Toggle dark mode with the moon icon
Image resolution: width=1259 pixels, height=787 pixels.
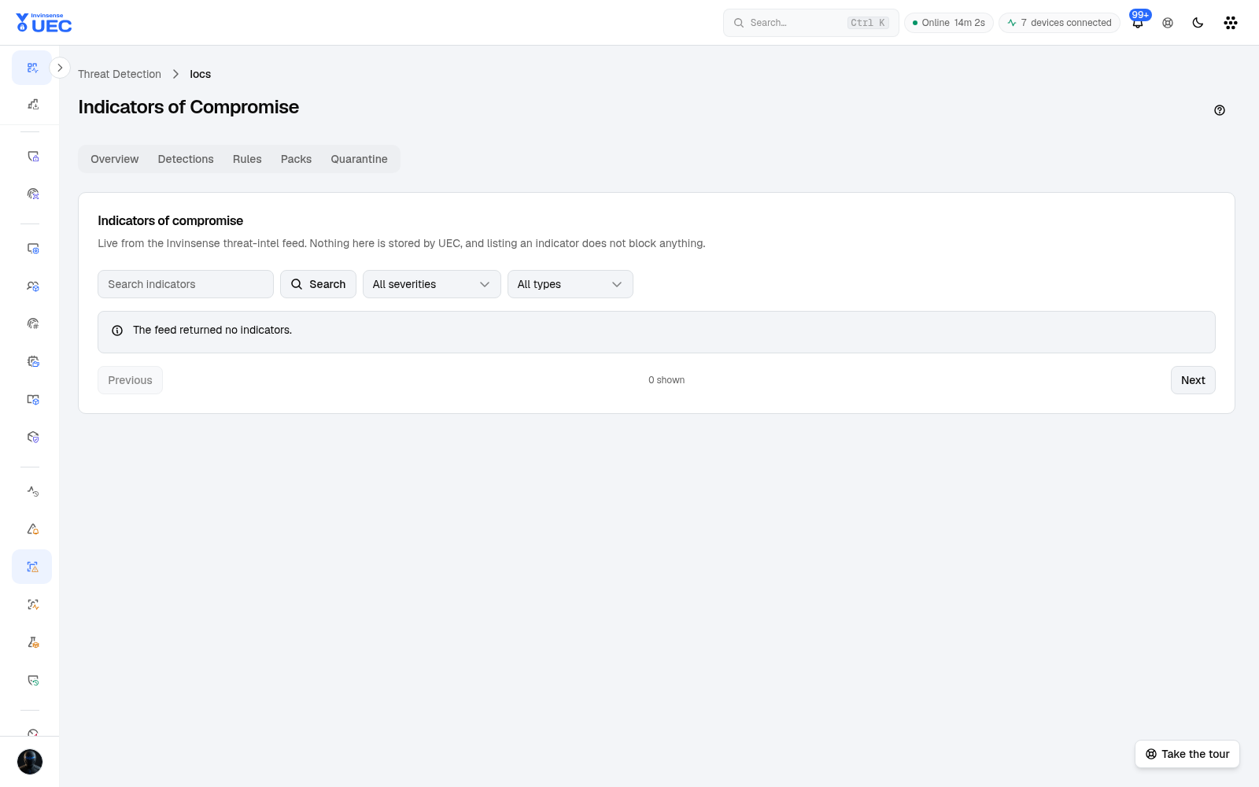[x=1198, y=23]
